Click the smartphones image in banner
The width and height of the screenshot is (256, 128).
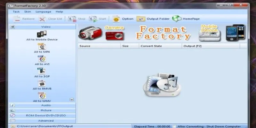tap(235, 33)
